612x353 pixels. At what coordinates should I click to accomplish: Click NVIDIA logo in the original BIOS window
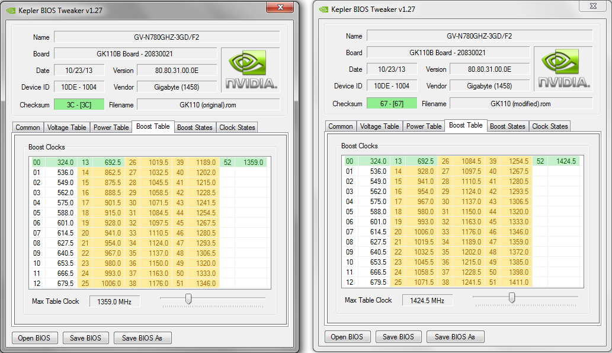(251, 70)
